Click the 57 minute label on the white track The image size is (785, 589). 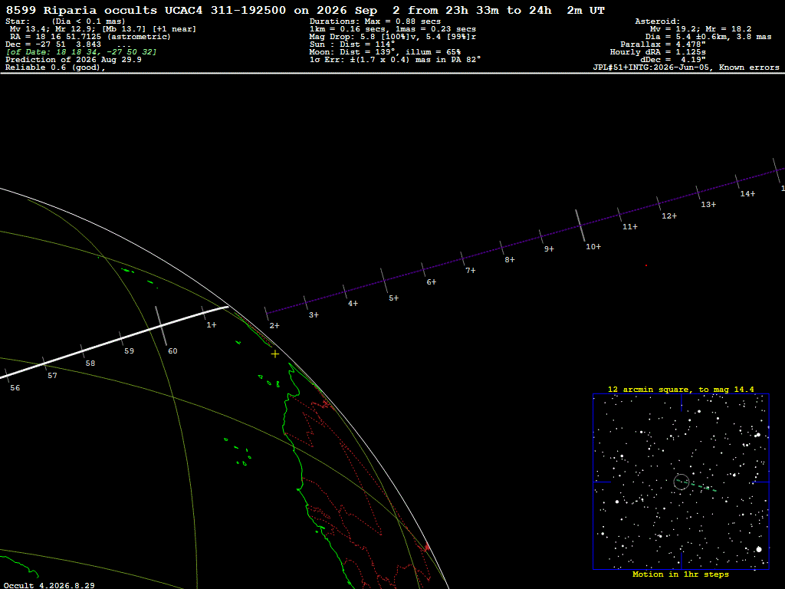tap(52, 376)
